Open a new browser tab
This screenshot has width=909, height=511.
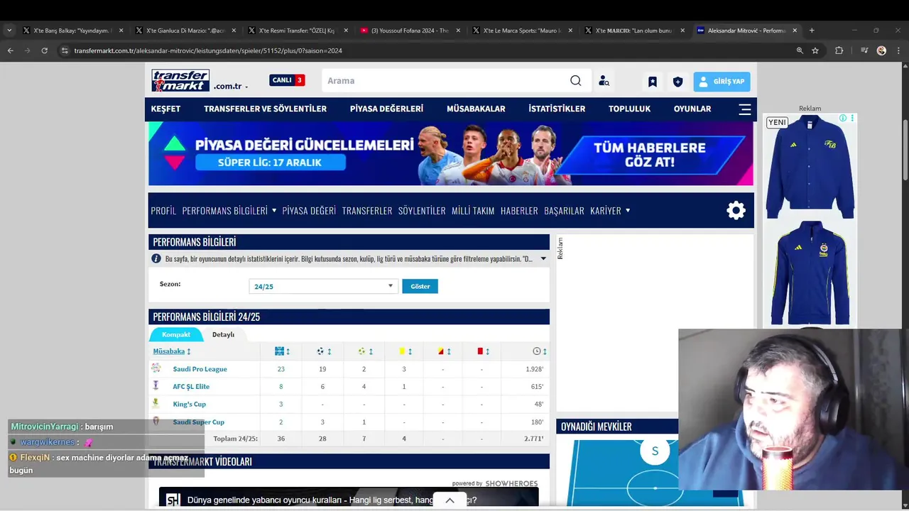point(812,31)
